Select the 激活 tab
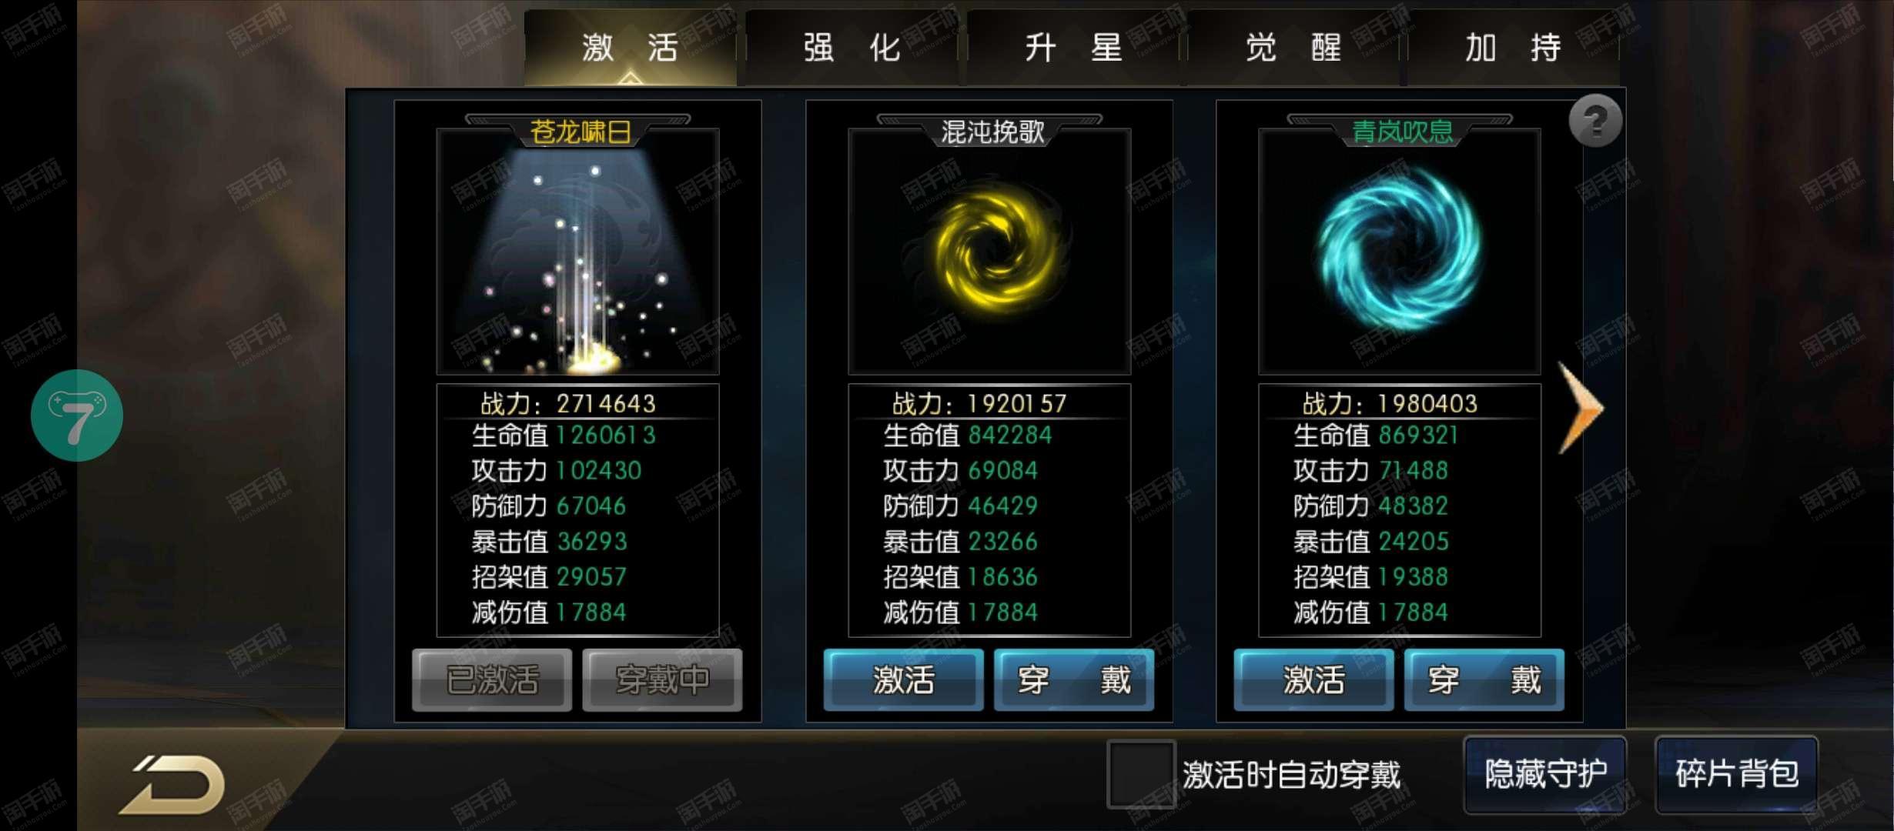Image resolution: width=1894 pixels, height=831 pixels. pos(631,48)
